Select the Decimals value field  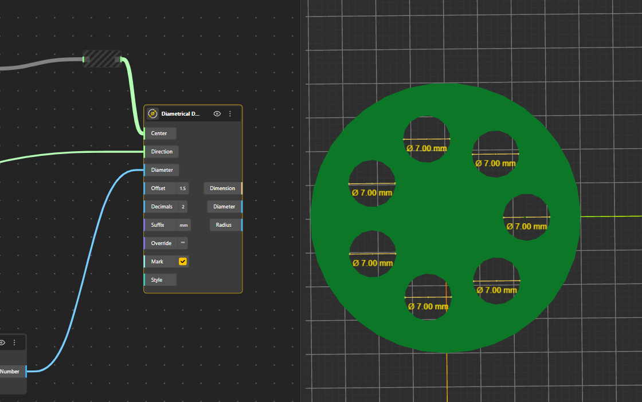click(x=183, y=207)
